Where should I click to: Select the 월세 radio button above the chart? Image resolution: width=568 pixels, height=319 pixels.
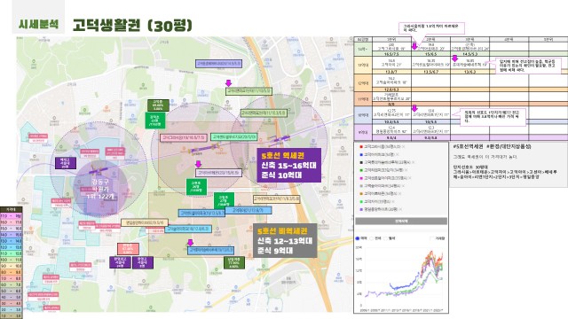(x=386, y=238)
